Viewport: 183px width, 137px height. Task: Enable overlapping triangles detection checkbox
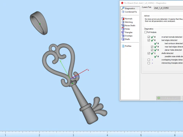(x=149, y=60)
